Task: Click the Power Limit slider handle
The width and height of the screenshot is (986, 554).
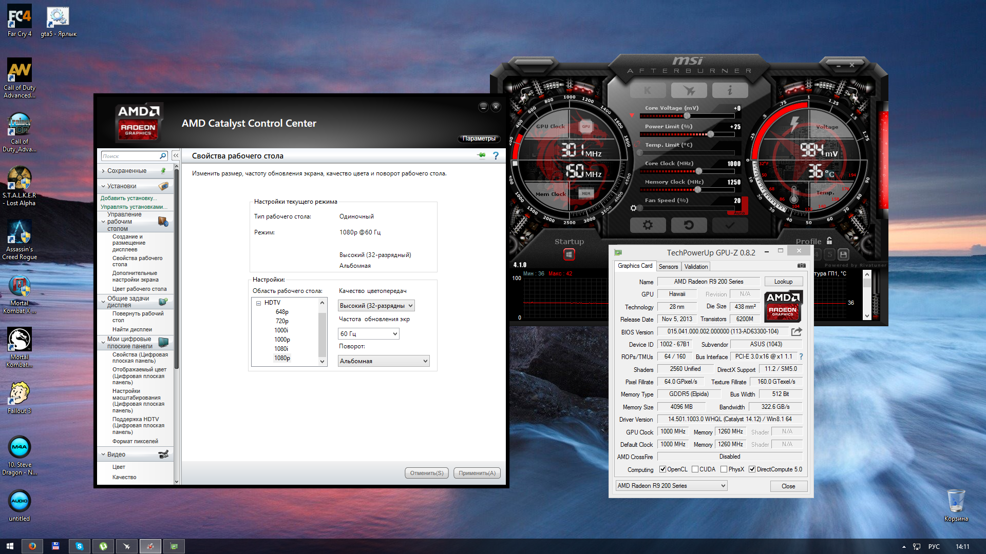Action: point(711,134)
